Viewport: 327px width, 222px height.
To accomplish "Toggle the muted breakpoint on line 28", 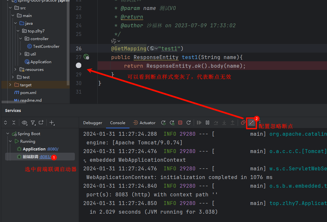I will [x=79, y=65].
